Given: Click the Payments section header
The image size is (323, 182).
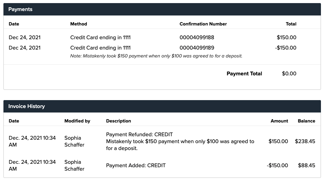Looking at the screenshot, I should pyautogui.click(x=20, y=9).
